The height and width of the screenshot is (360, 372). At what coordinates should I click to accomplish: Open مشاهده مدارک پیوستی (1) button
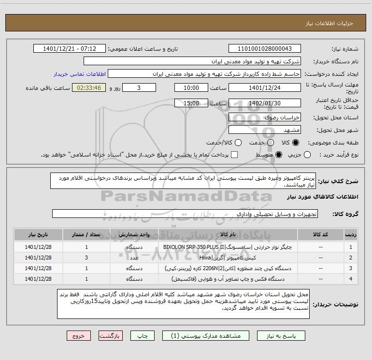(206, 336)
